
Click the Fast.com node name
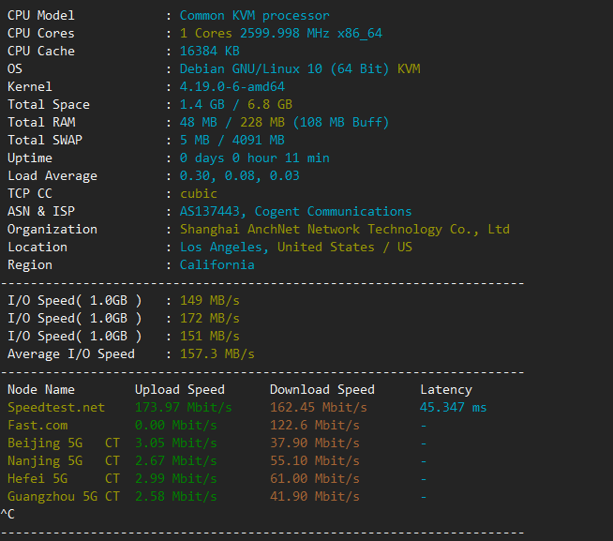point(37,426)
